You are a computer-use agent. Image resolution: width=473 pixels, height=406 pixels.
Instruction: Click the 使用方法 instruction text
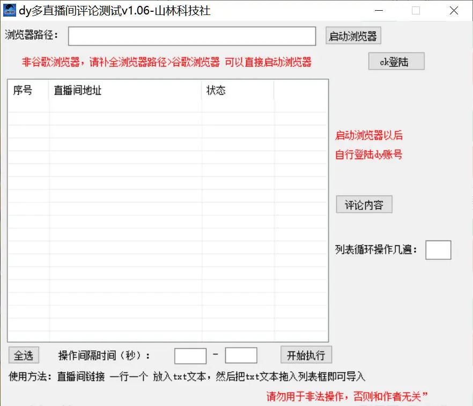coord(187,377)
